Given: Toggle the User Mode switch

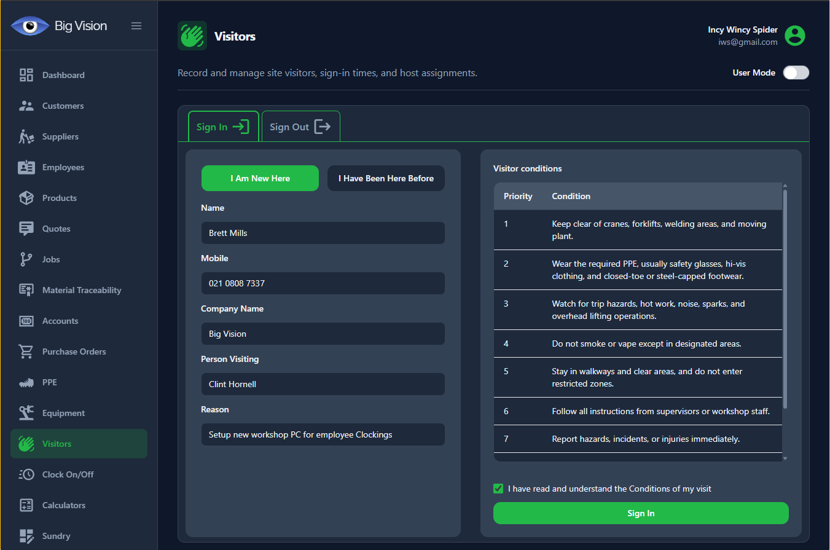Looking at the screenshot, I should (x=796, y=73).
